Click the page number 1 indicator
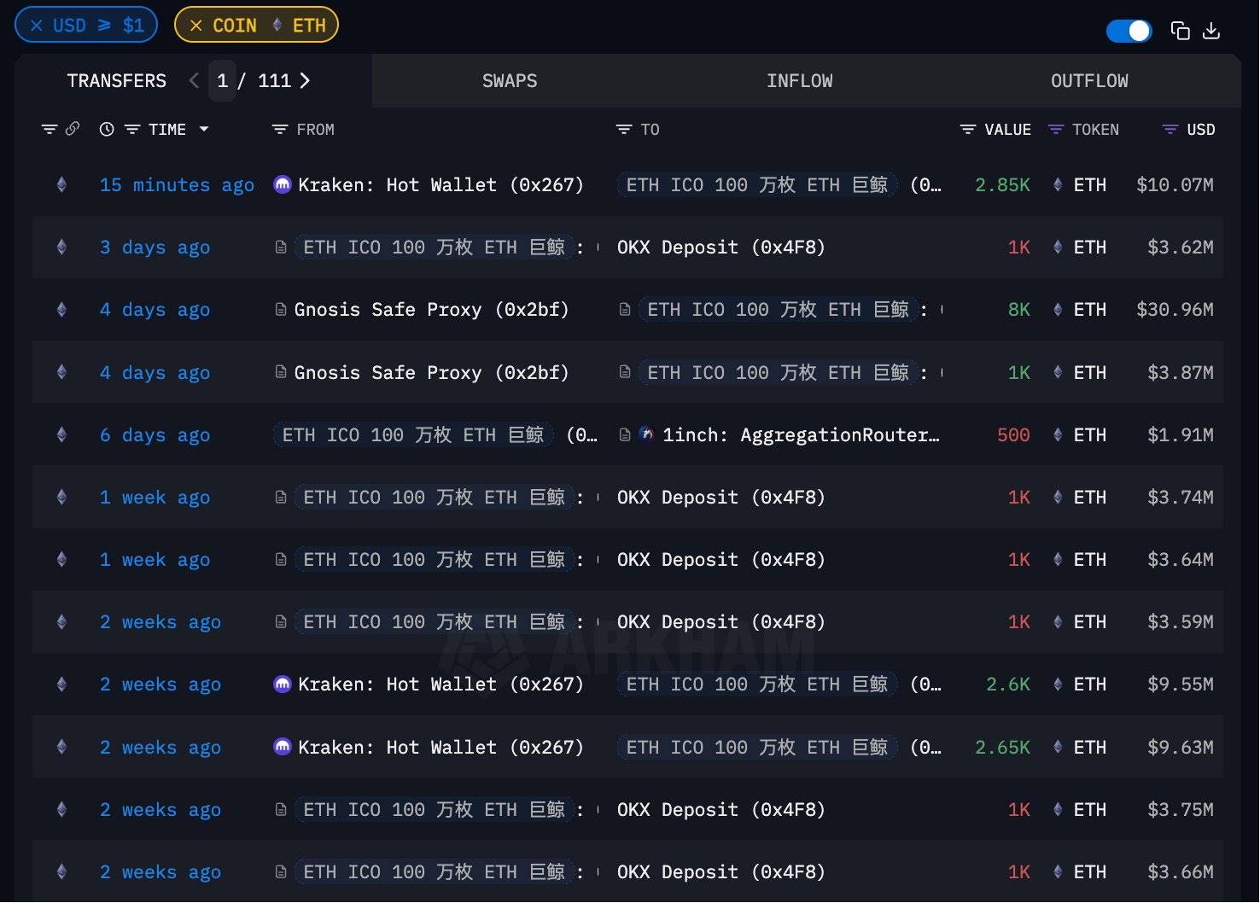This screenshot has width=1260, height=903. point(223,80)
